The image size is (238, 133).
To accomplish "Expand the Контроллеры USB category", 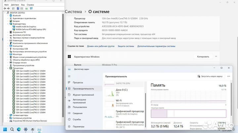I will (x=8, y=49).
